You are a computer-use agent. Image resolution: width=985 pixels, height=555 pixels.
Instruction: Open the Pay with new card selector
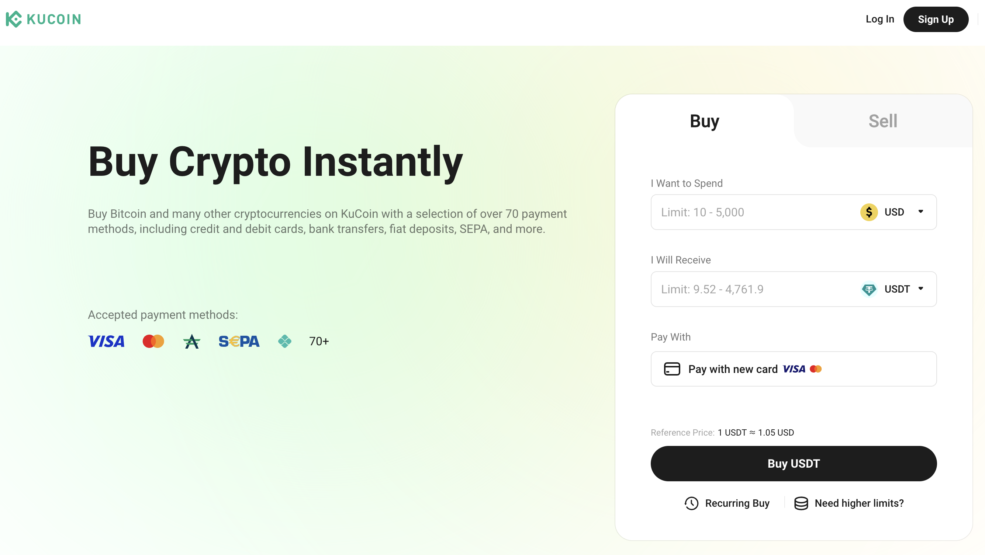click(794, 369)
